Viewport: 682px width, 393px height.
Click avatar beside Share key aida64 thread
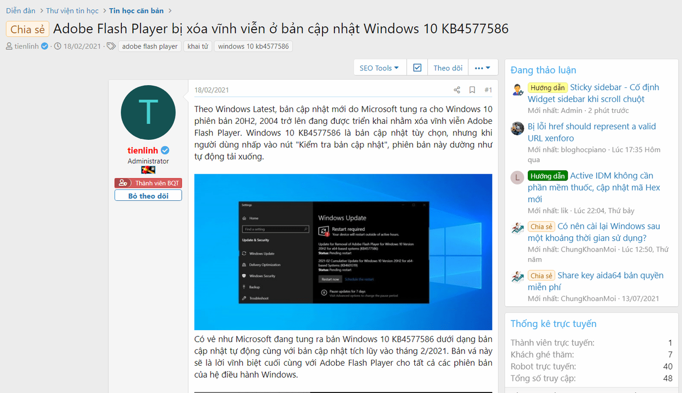pyautogui.click(x=518, y=277)
